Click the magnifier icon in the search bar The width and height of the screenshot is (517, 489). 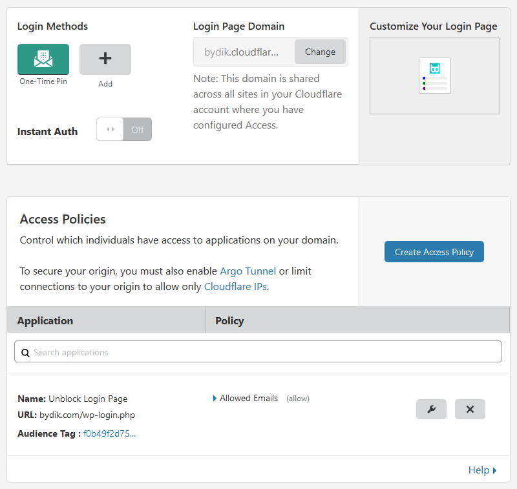click(25, 352)
